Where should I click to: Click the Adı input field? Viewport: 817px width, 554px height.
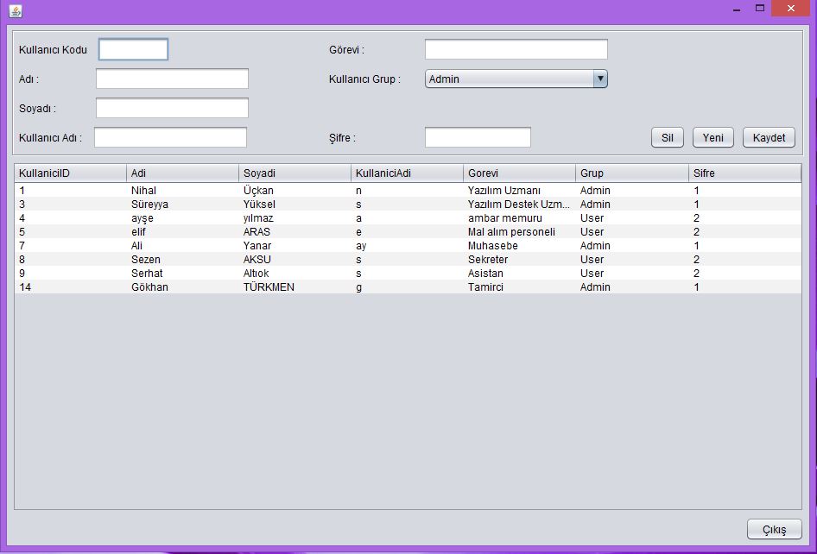[172, 79]
